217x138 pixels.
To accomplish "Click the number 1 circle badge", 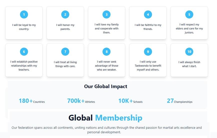I will point(24,14).
